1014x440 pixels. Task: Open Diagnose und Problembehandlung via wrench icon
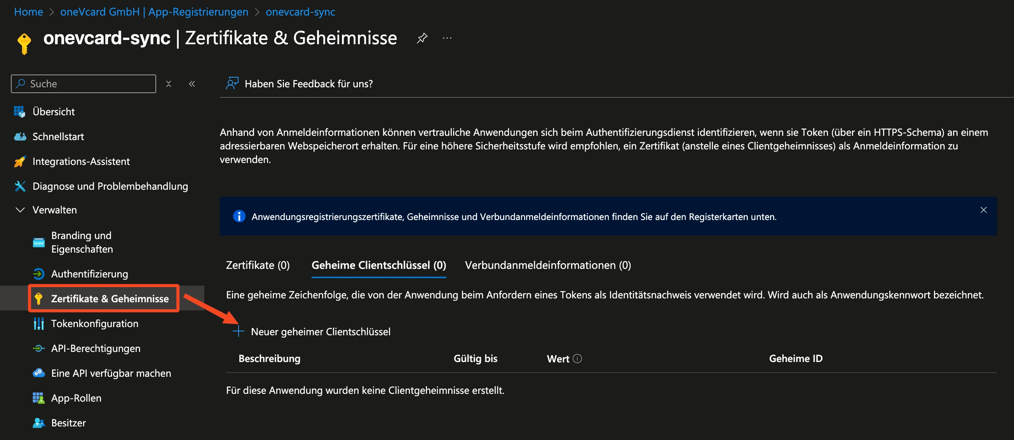19,186
